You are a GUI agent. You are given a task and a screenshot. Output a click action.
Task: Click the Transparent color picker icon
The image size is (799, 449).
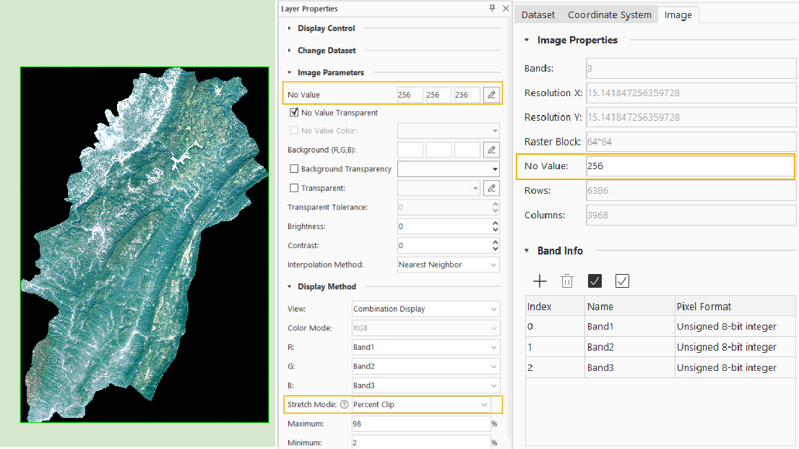coord(491,188)
